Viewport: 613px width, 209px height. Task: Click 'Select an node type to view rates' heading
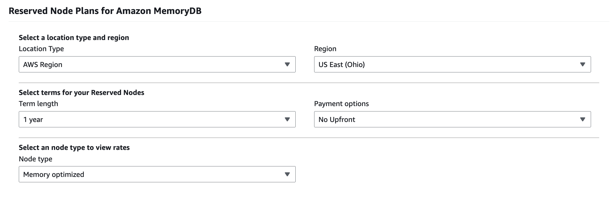tap(74, 148)
